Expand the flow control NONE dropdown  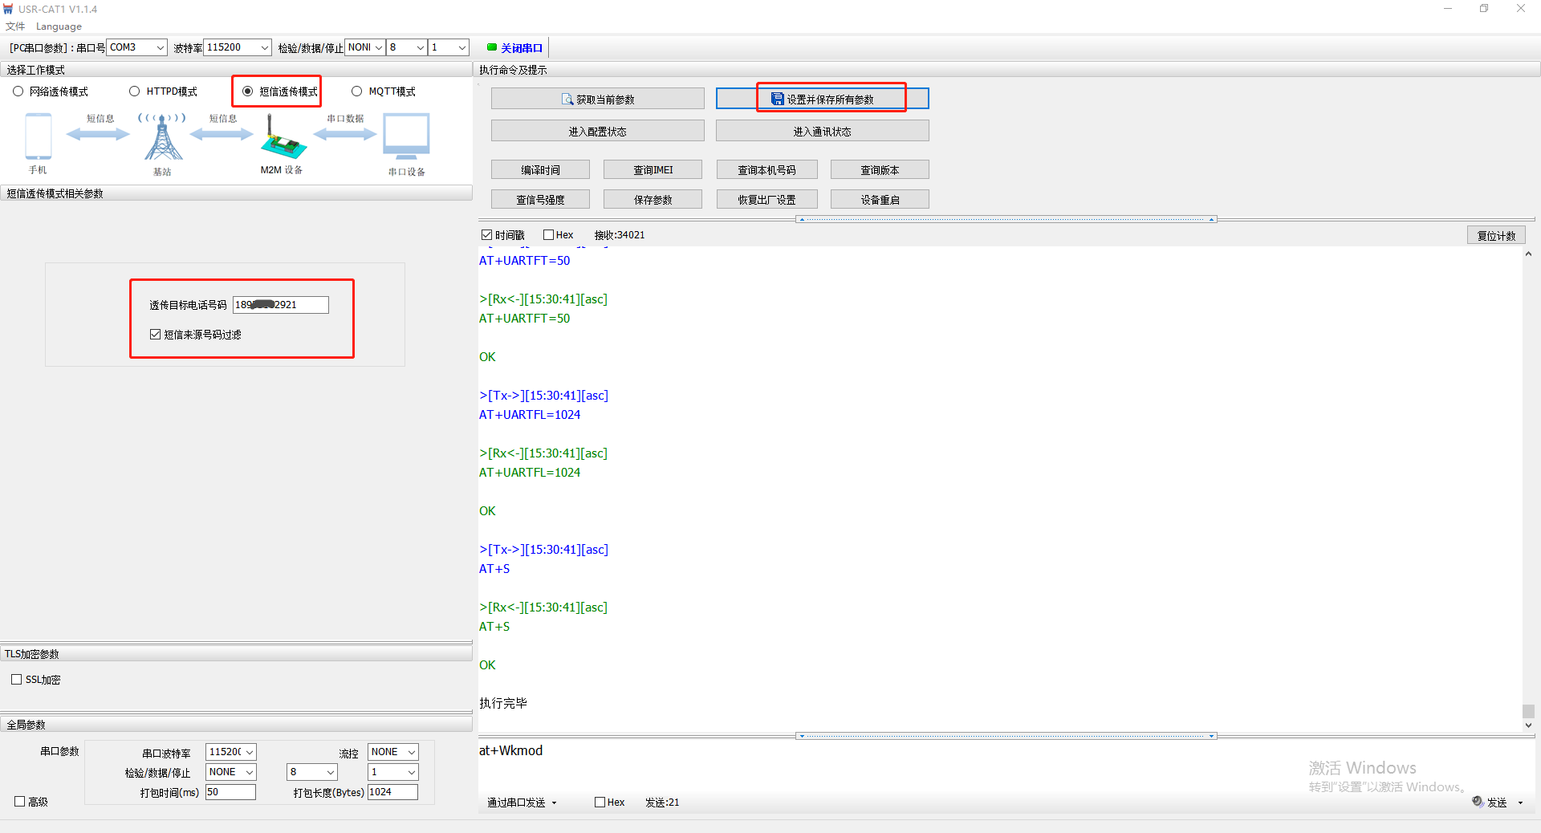point(392,752)
